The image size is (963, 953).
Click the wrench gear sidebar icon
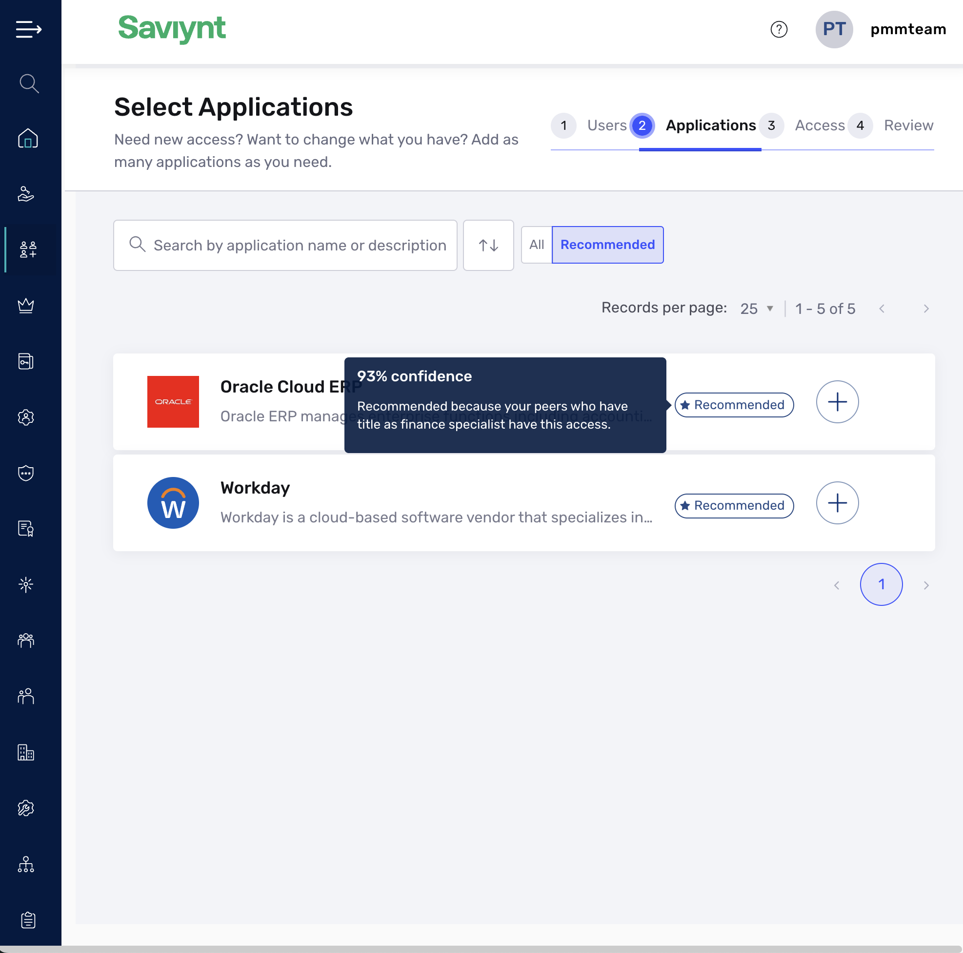pyautogui.click(x=26, y=808)
